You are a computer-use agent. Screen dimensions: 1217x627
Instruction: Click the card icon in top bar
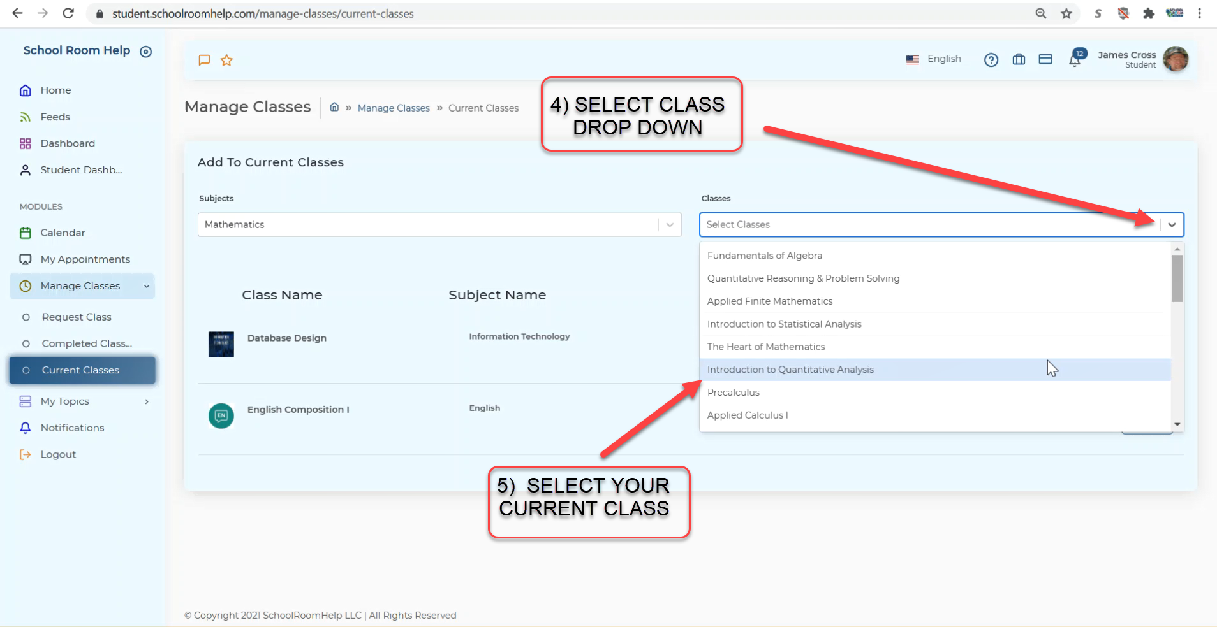(x=1045, y=59)
